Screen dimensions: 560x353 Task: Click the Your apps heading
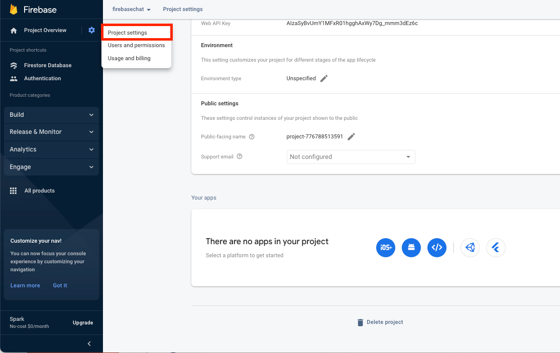(x=204, y=198)
